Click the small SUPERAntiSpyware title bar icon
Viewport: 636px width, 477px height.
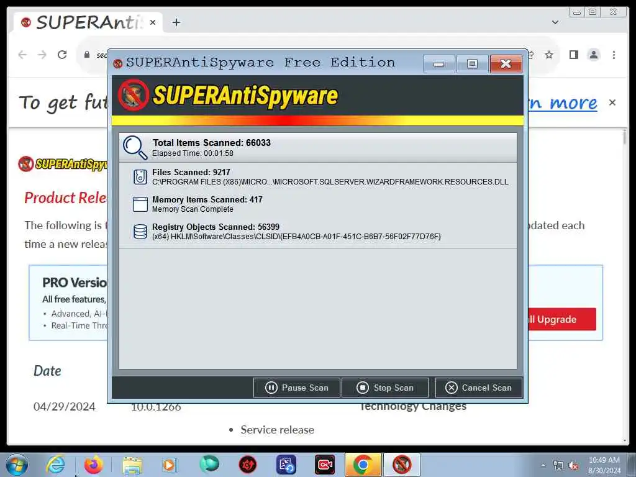(x=118, y=63)
